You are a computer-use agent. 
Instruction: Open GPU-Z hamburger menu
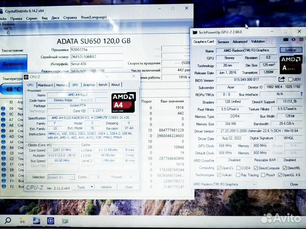click(301, 39)
